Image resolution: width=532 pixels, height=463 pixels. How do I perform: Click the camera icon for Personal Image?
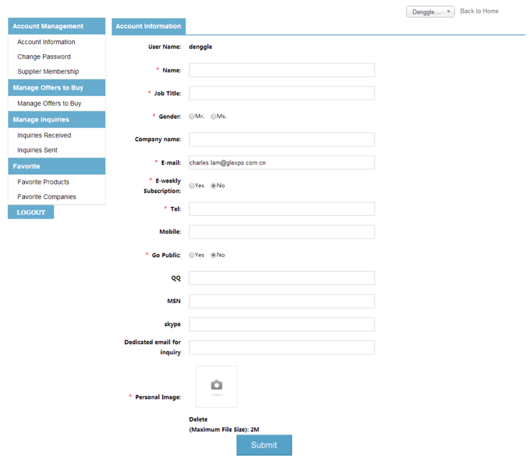[x=217, y=386]
